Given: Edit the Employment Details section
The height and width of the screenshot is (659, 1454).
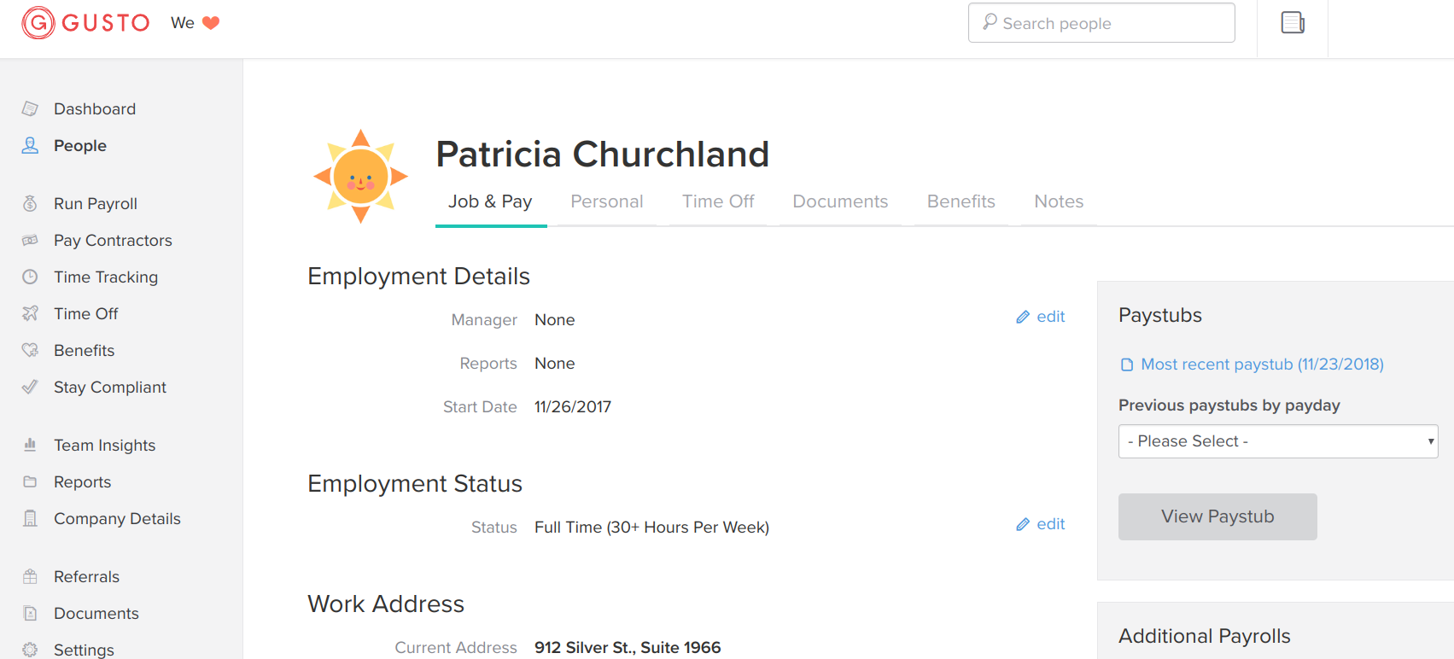Looking at the screenshot, I should click(1041, 317).
